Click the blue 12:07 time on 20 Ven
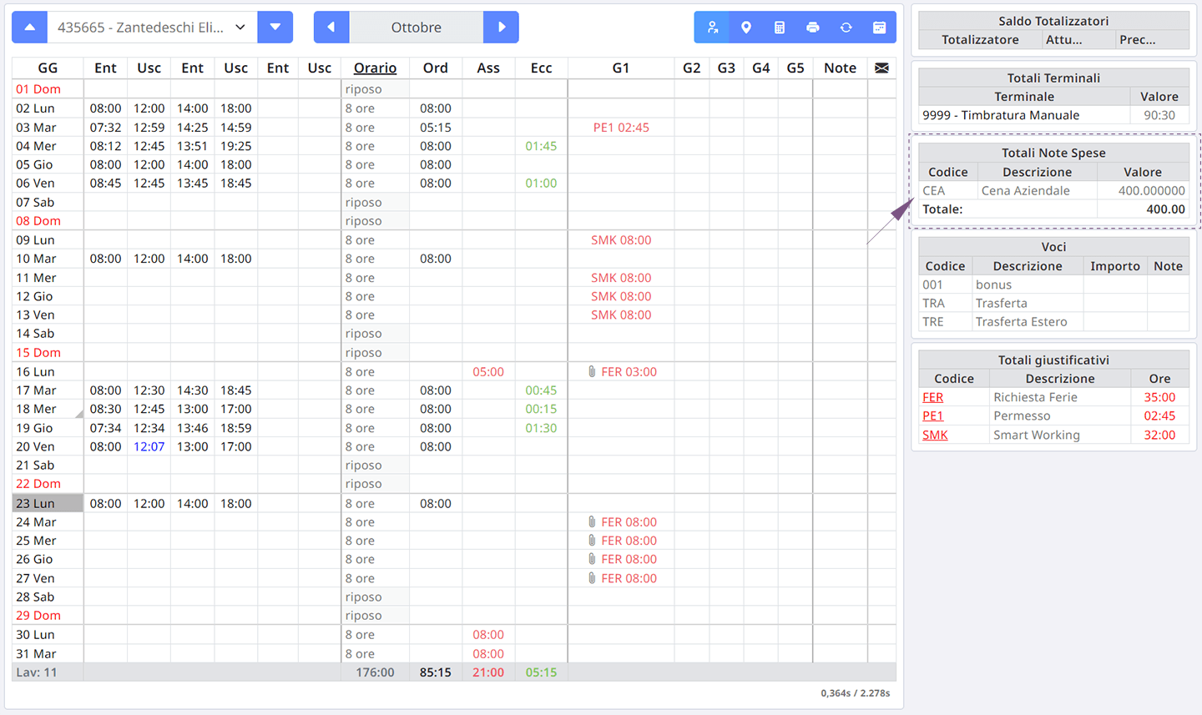Screen dimensions: 1202x715 pos(149,447)
